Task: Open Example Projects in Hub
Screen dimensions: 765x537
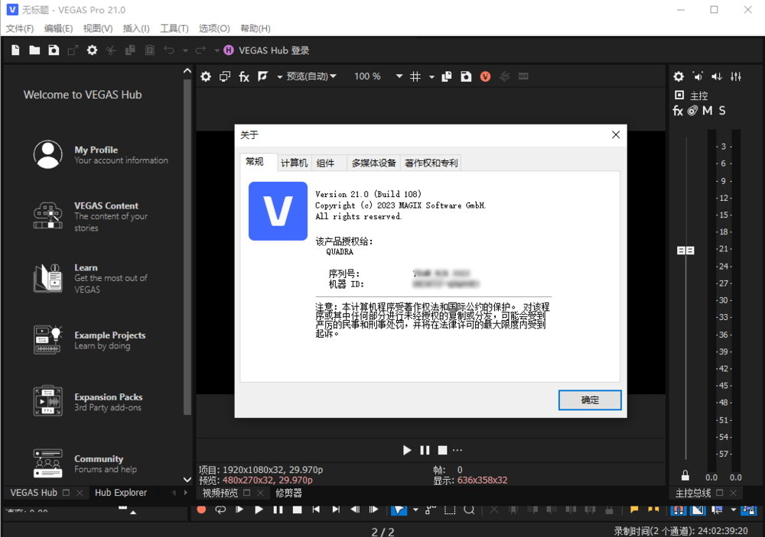Action: tap(90, 340)
